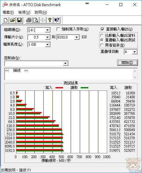The height and width of the screenshot is (173, 142).
Task: Click the four-arrow move toolbar icon
Action: coord(42,20)
